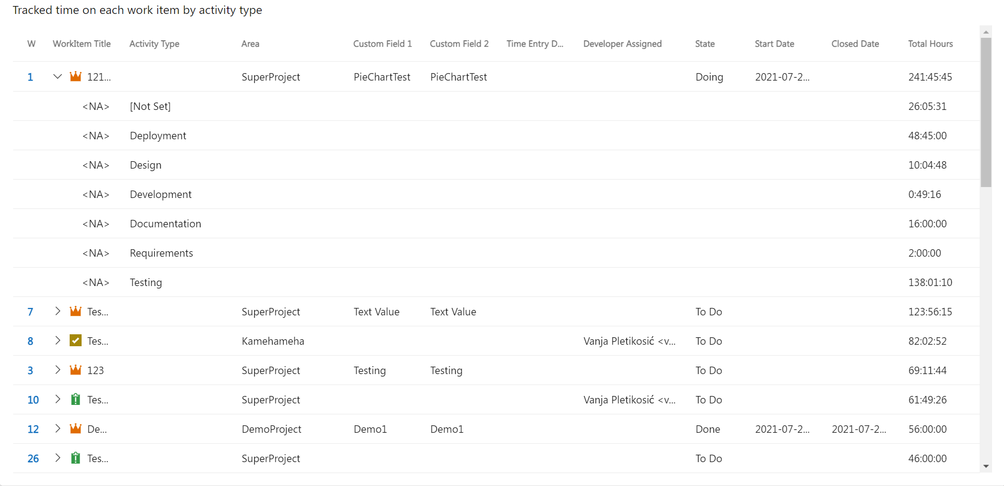Click Demo1 in Custom Field 1
Viewport: 1004px width, 486px height.
(x=370, y=429)
